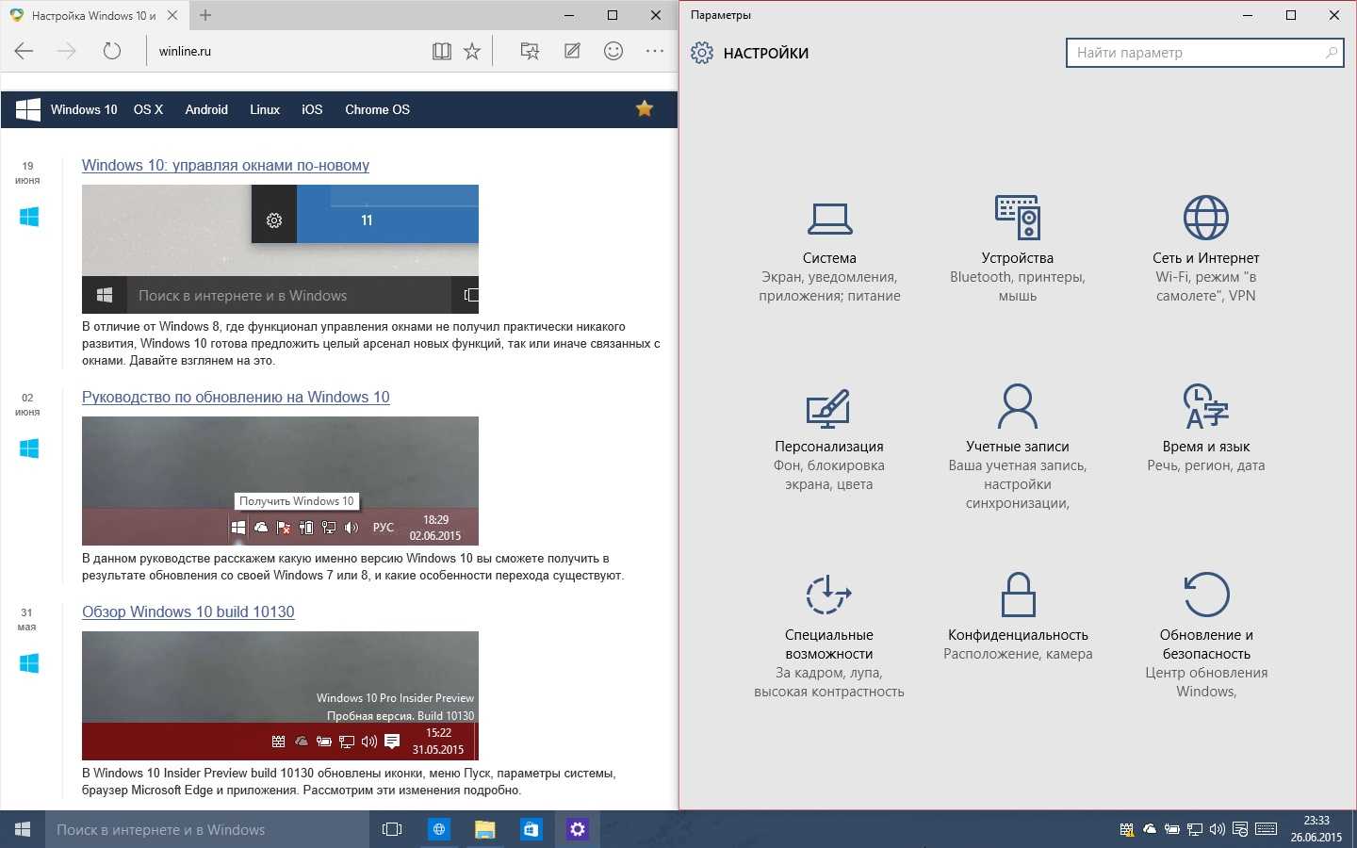Screen dimensions: 1357x848
Task: Open the Edge Hub favorites panel
Action: tap(530, 52)
